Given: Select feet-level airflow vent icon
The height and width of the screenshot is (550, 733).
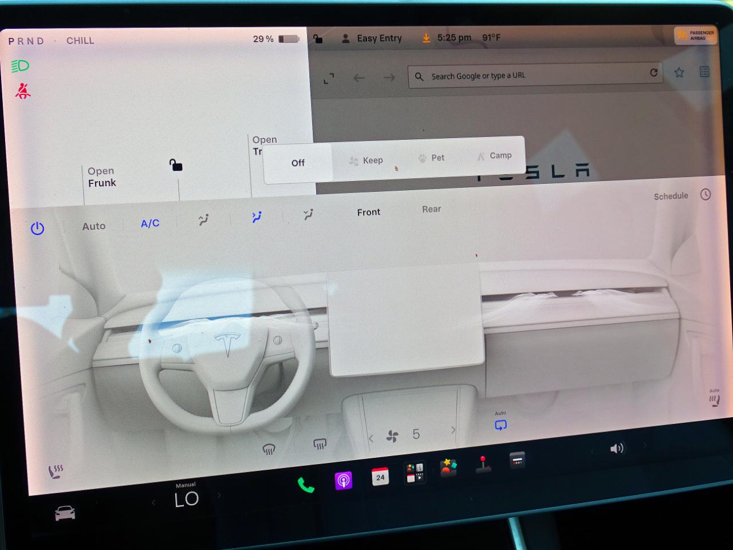Looking at the screenshot, I should [309, 215].
